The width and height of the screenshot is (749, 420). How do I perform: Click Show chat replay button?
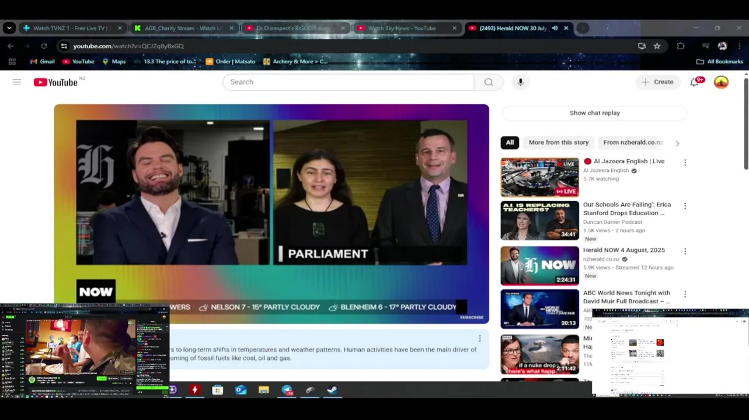(x=594, y=113)
